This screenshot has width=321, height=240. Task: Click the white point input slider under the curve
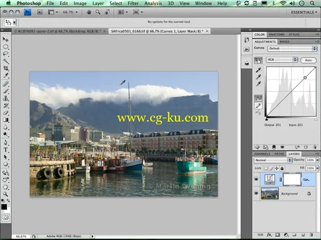[315, 119]
